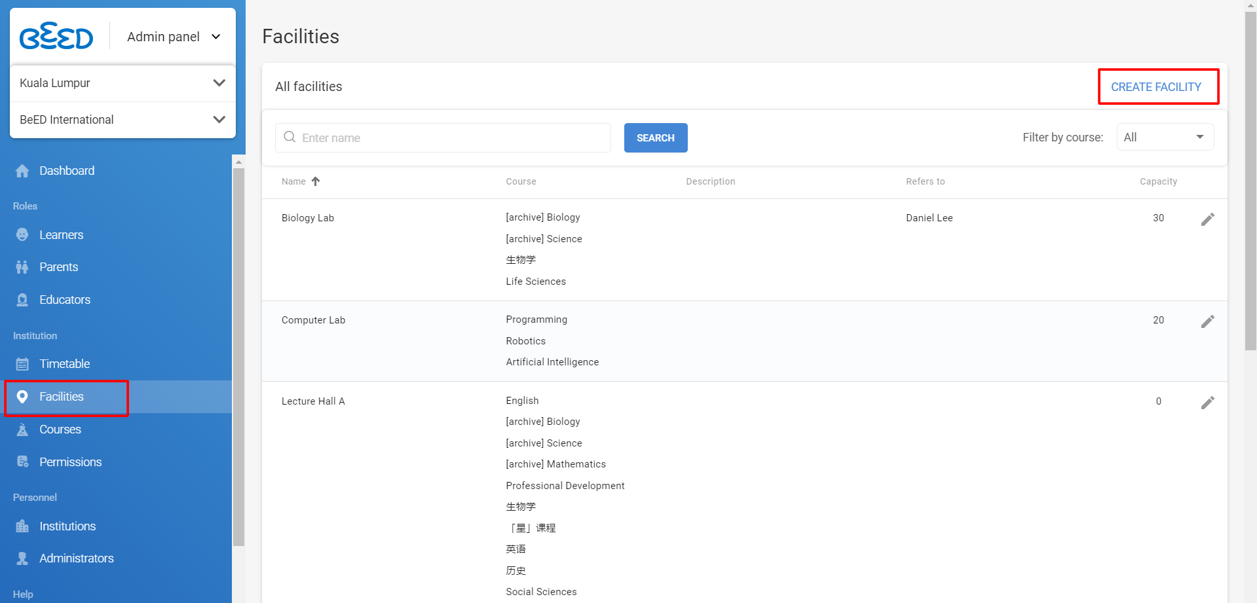
Task: Click the SEARCH button
Action: pos(656,137)
